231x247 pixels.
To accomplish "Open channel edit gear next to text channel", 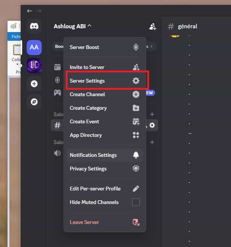I will [152, 126].
